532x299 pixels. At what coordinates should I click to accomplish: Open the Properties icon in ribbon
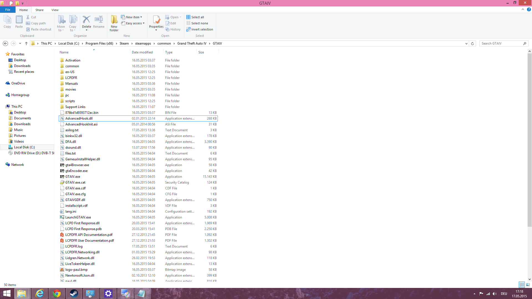click(156, 20)
